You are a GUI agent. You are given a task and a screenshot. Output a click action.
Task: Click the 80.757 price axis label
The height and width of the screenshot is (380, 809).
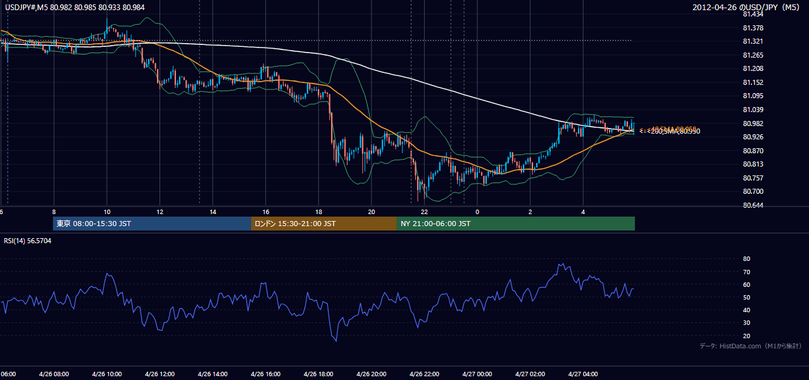pyautogui.click(x=753, y=178)
